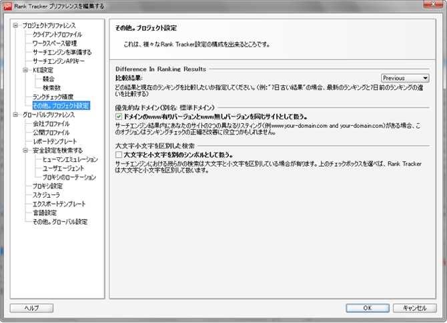
Task: Click the ヘルプ button
Action: coord(31,308)
